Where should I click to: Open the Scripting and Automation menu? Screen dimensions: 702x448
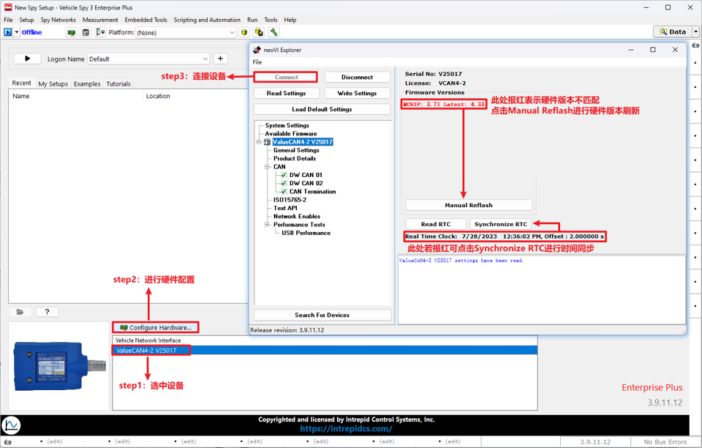click(x=207, y=20)
